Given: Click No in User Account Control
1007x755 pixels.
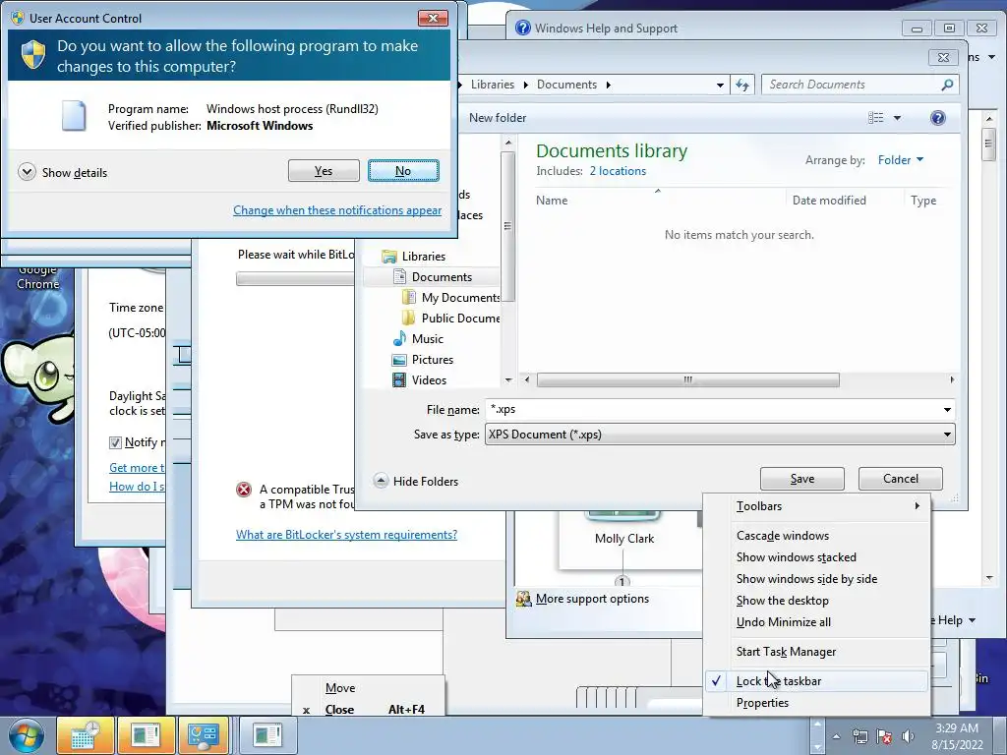Looking at the screenshot, I should [403, 171].
